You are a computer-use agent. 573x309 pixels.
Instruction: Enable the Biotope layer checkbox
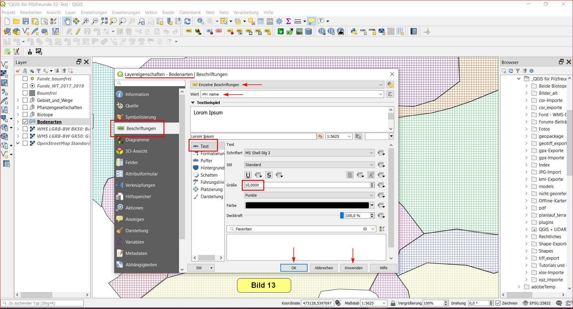[25, 114]
